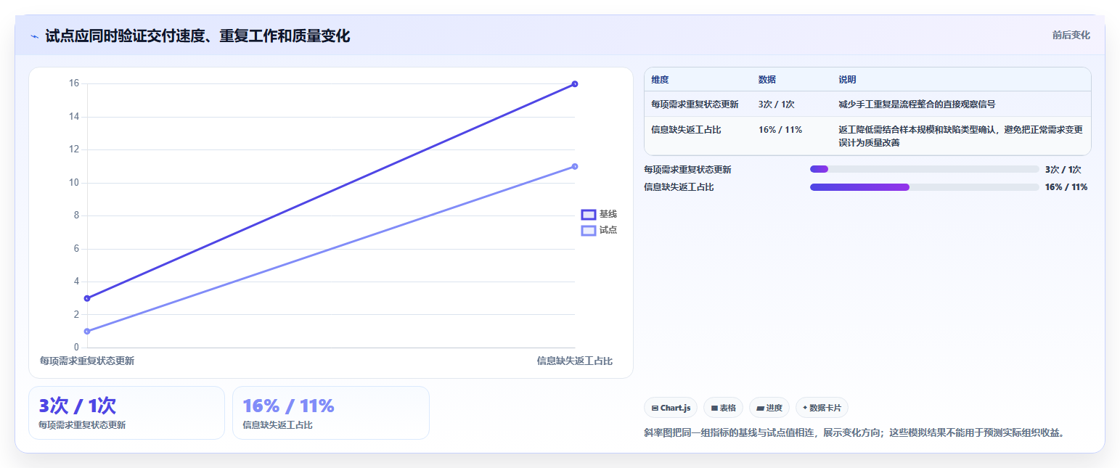
Task: Click the 表格 tag chip
Action: click(723, 408)
